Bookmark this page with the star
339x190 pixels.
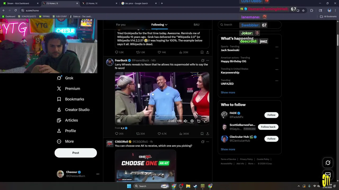303,10
